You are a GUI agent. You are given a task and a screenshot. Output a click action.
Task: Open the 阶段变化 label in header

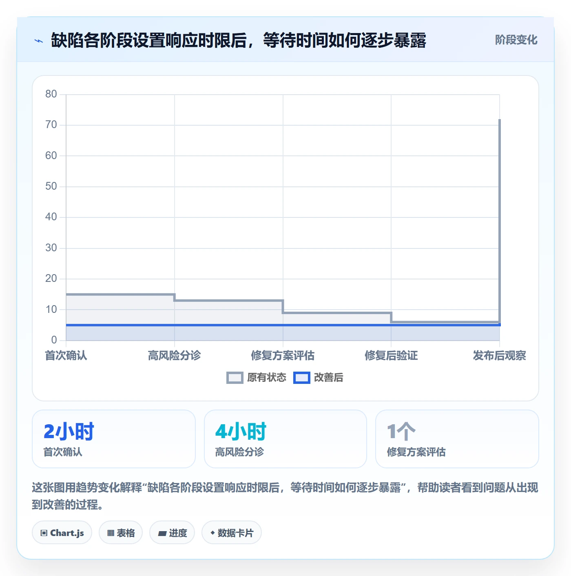pos(516,40)
